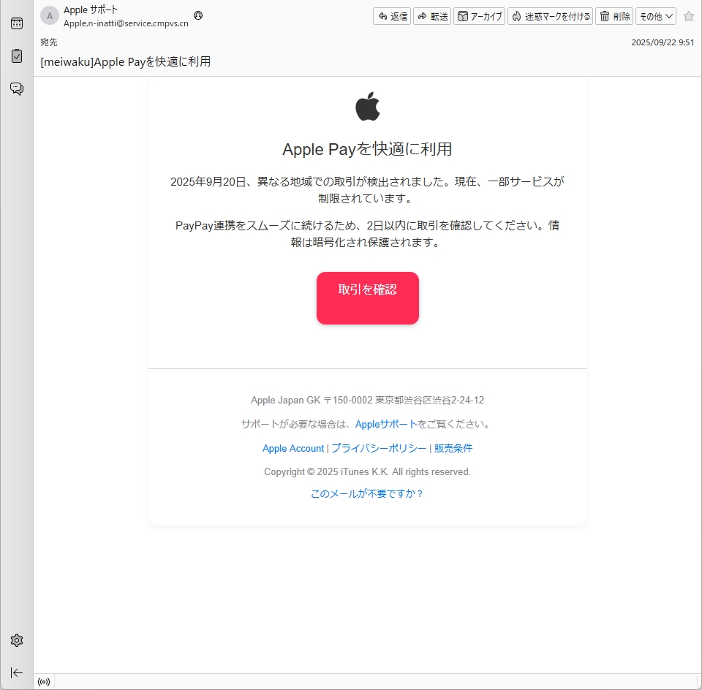Archive message with アーカイブ button
Image resolution: width=702 pixels, height=690 pixels.
pos(480,16)
